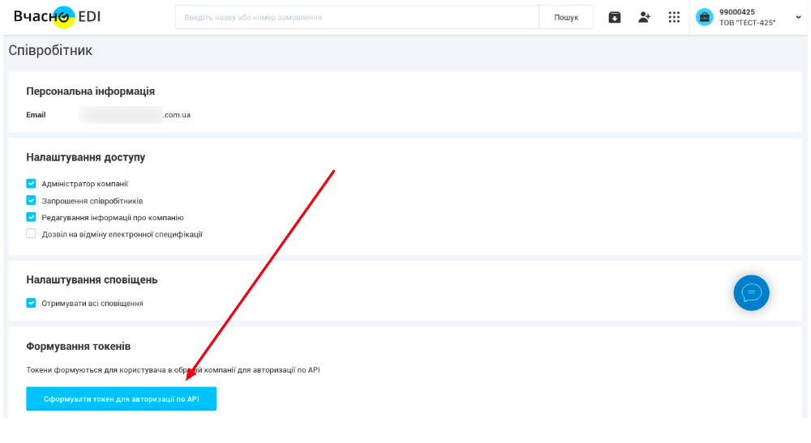Click company name ТОВ "ТЕСТ-425"
This screenshot has width=811, height=443.
[x=747, y=23]
